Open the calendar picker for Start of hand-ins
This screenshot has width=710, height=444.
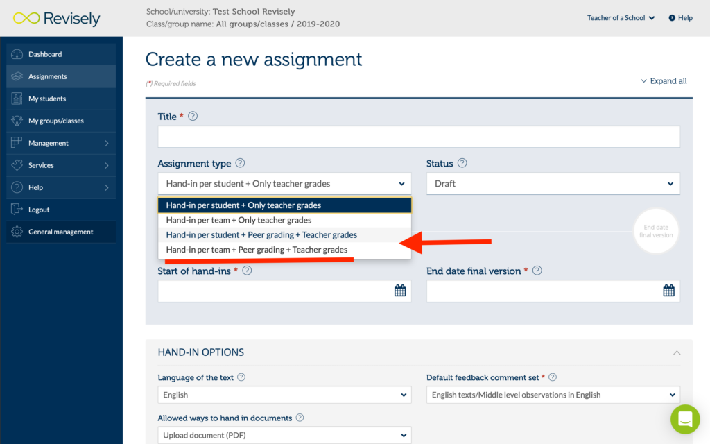(x=400, y=291)
